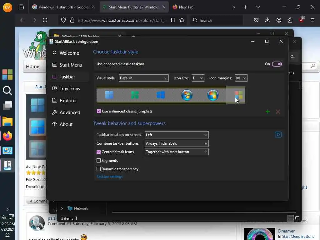List all Firefox tabs dropdown
Screen dimensions: 320x240
point(258,7)
